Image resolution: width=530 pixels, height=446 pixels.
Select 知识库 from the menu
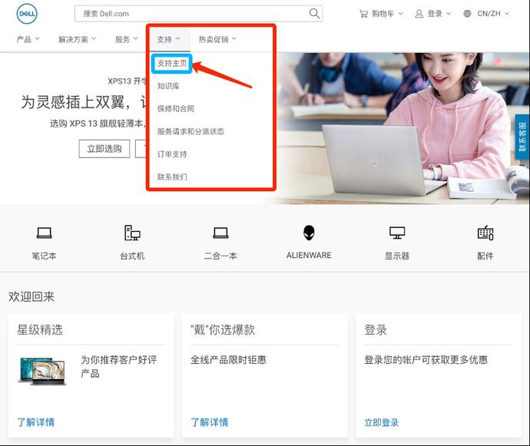click(168, 86)
